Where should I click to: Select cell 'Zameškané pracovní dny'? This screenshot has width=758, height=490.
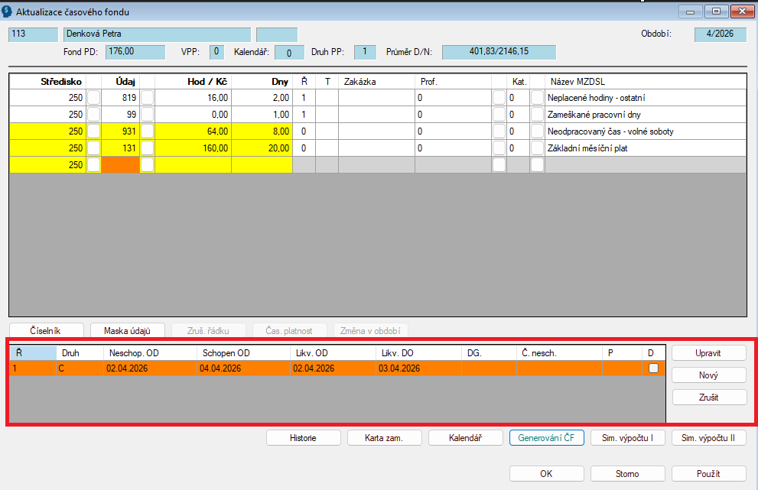(x=646, y=115)
